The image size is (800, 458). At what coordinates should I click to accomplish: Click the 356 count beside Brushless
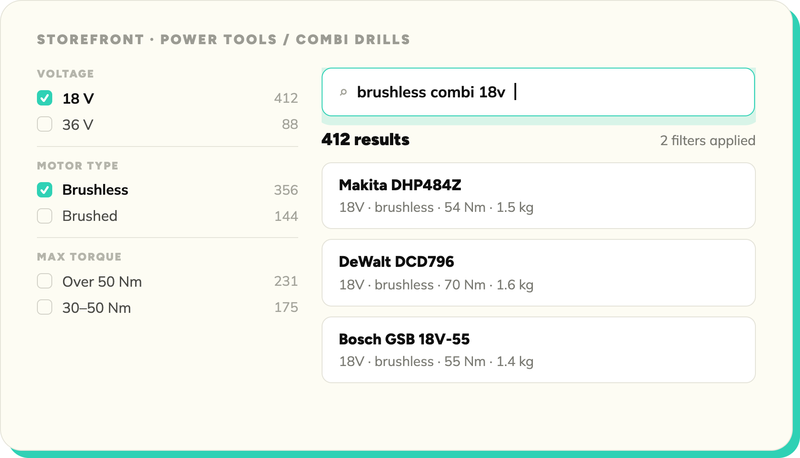286,190
